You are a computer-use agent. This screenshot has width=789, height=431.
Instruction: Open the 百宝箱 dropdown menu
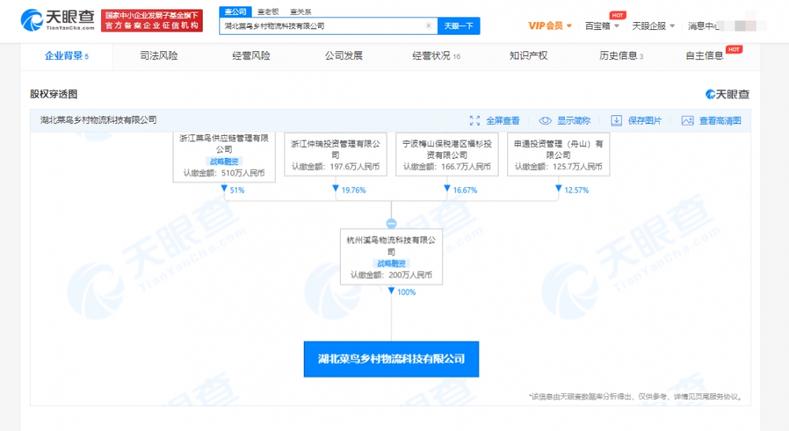coord(602,26)
